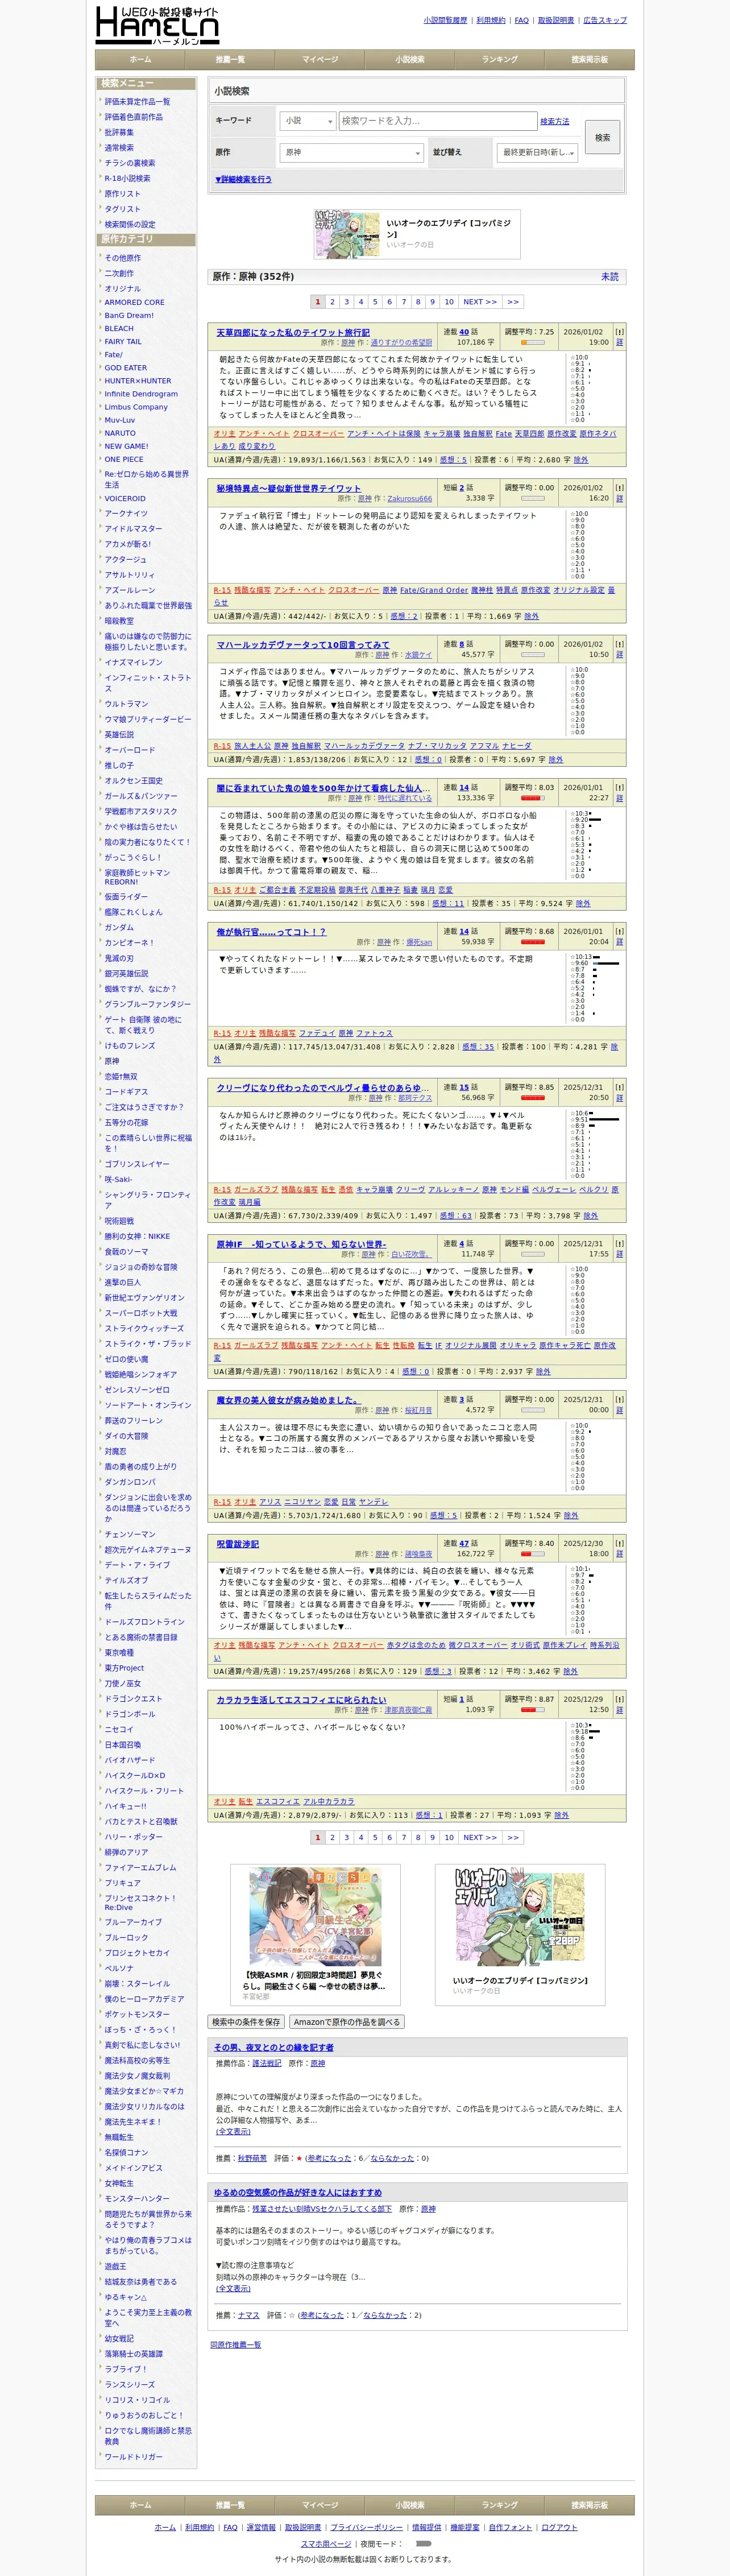Click 除外 link on 天草四郎 entry

581,460
